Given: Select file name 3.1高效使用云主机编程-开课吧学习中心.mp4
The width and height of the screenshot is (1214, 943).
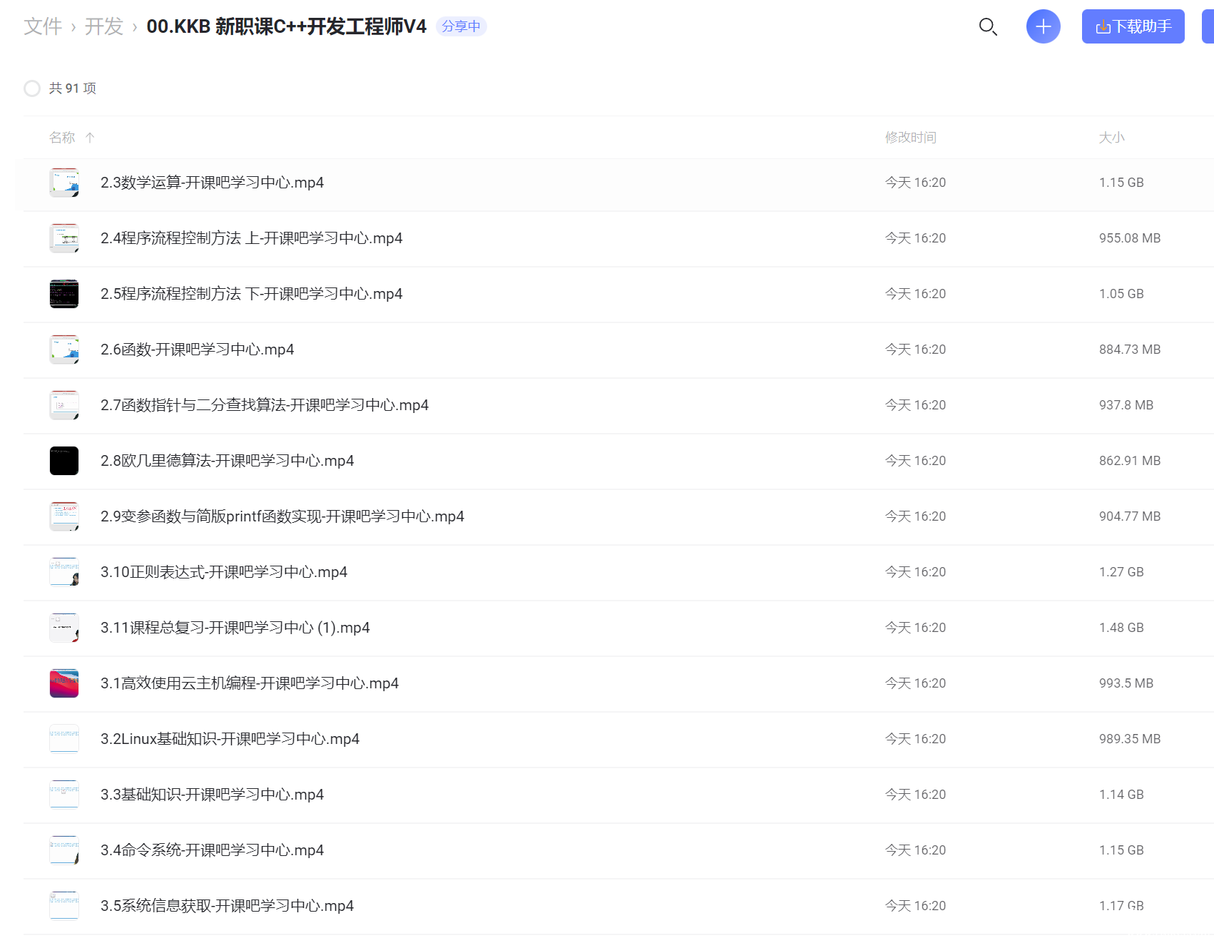Looking at the screenshot, I should tap(250, 683).
